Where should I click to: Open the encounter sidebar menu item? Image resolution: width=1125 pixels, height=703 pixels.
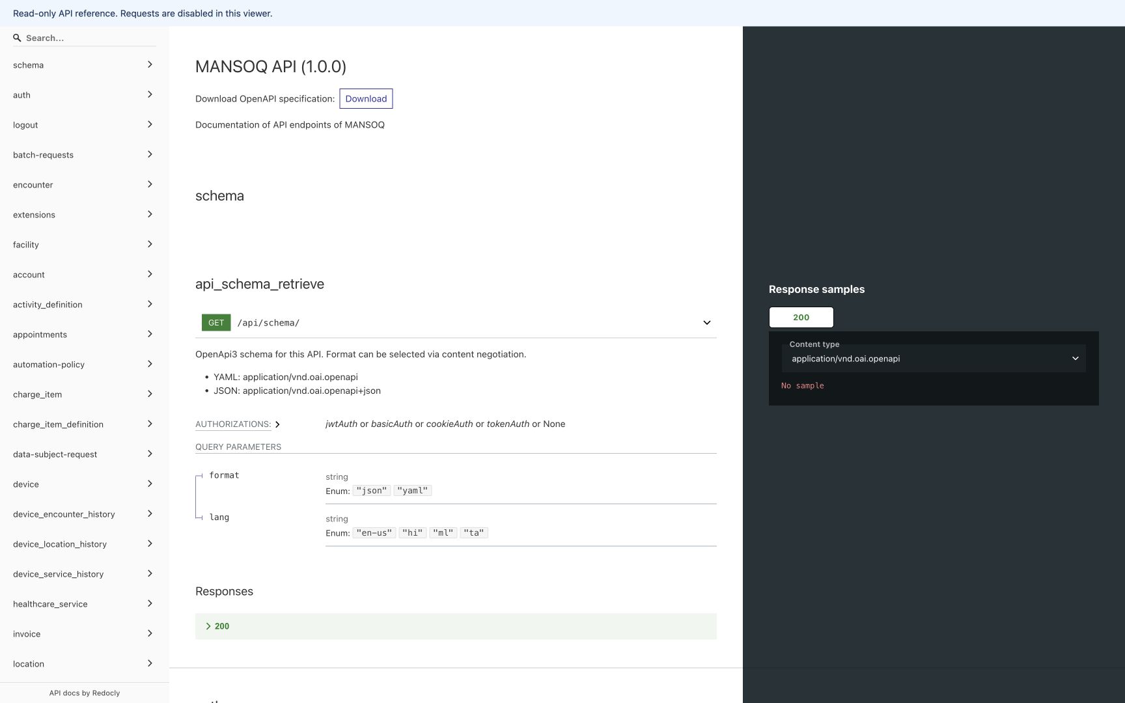coord(84,185)
